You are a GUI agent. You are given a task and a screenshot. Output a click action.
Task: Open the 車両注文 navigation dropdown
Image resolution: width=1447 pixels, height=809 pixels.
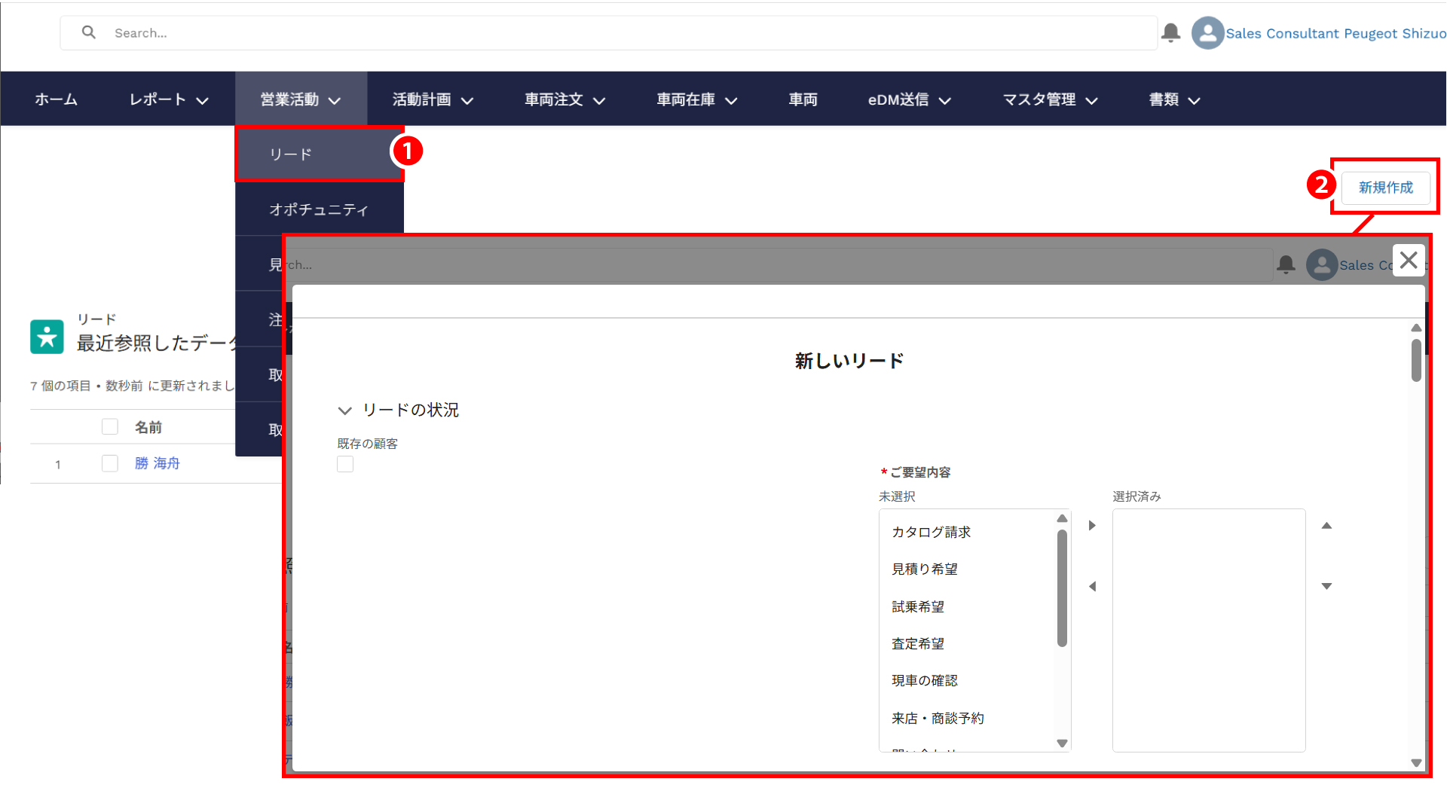(x=564, y=99)
